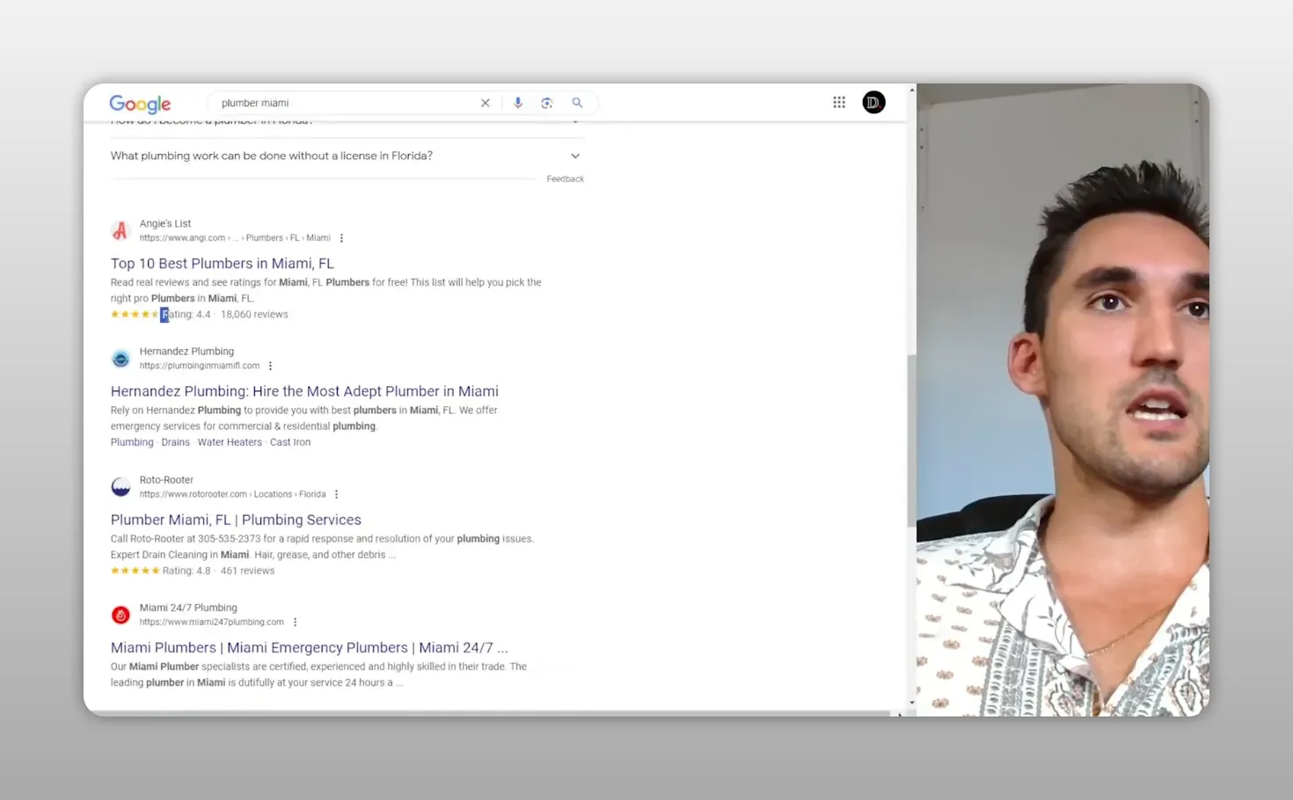Click the Google logo
1293x800 pixels.
pyautogui.click(x=140, y=104)
